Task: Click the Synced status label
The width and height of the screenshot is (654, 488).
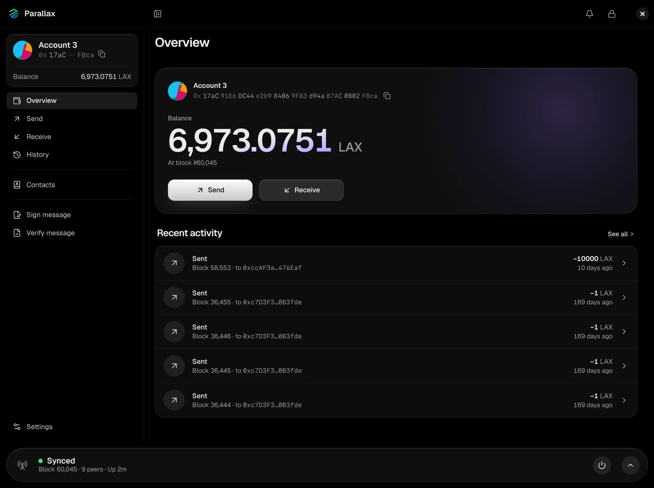Action: coord(61,461)
